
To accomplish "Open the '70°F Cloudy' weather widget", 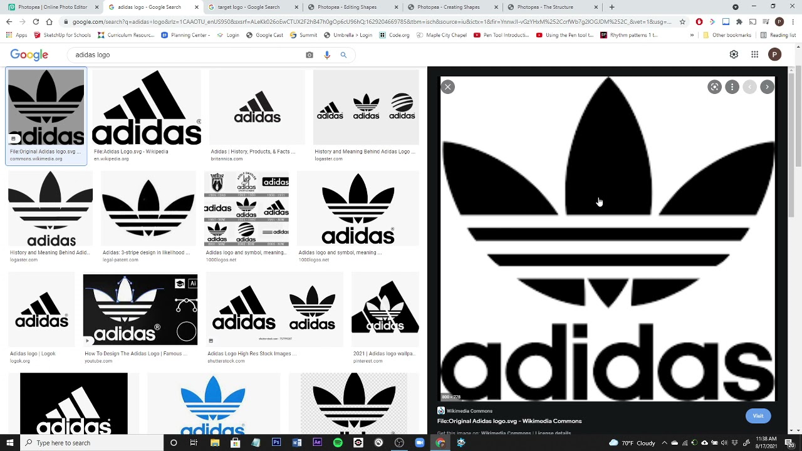I will click(x=632, y=443).
